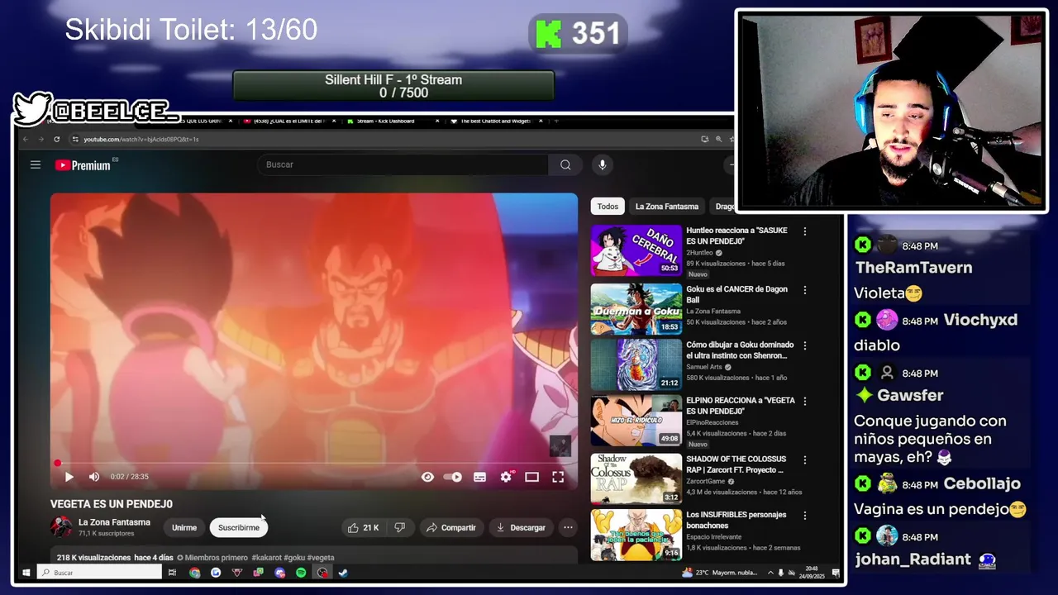Click the YouTube search input field
1058x595 pixels.
[x=403, y=164]
